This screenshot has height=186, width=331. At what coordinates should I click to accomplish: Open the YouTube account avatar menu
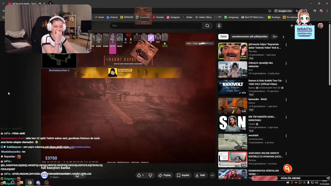(320, 26)
